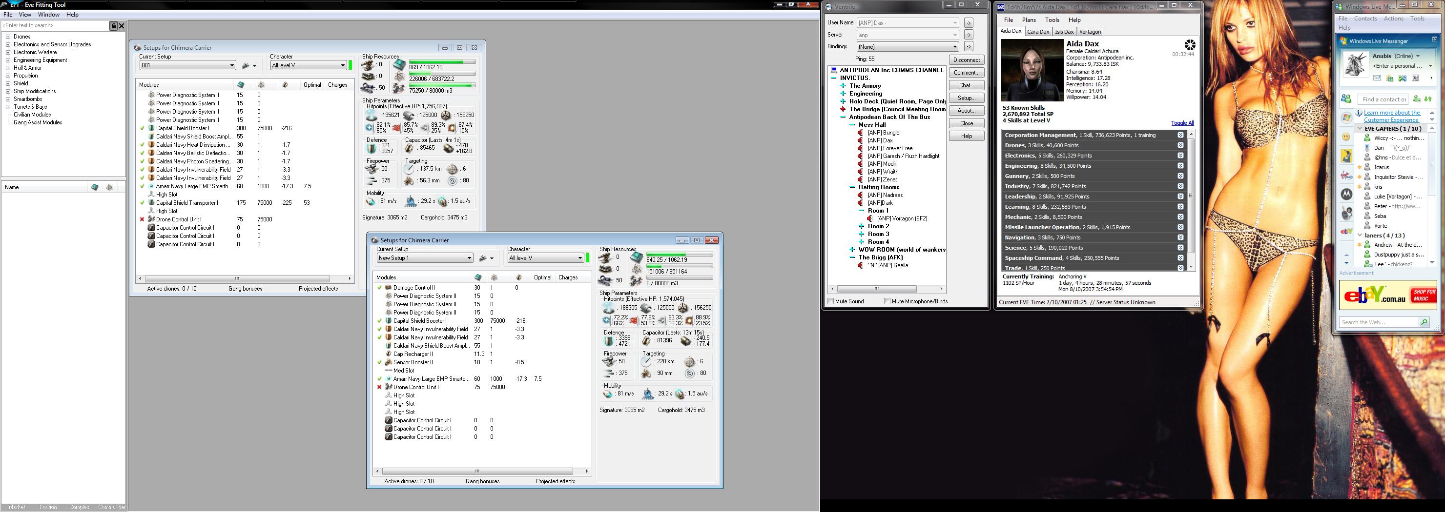
Task: Open the eBay tab icon in Messenger sidebar
Action: [1346, 231]
